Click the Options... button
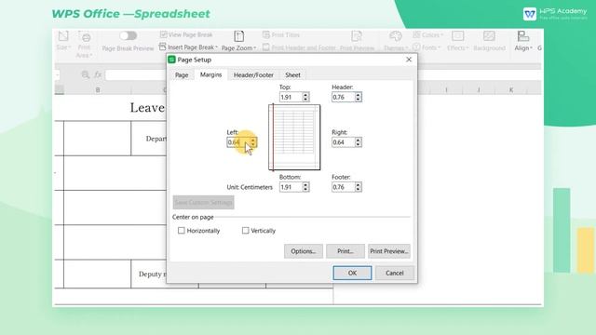This screenshot has height=335, width=596. click(x=304, y=251)
